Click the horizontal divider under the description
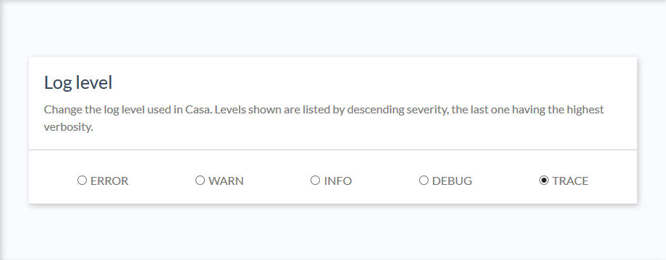The image size is (666, 260). 333,150
